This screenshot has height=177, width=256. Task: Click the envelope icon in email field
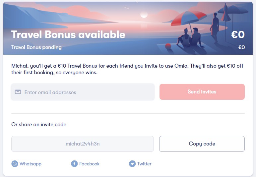click(x=18, y=92)
